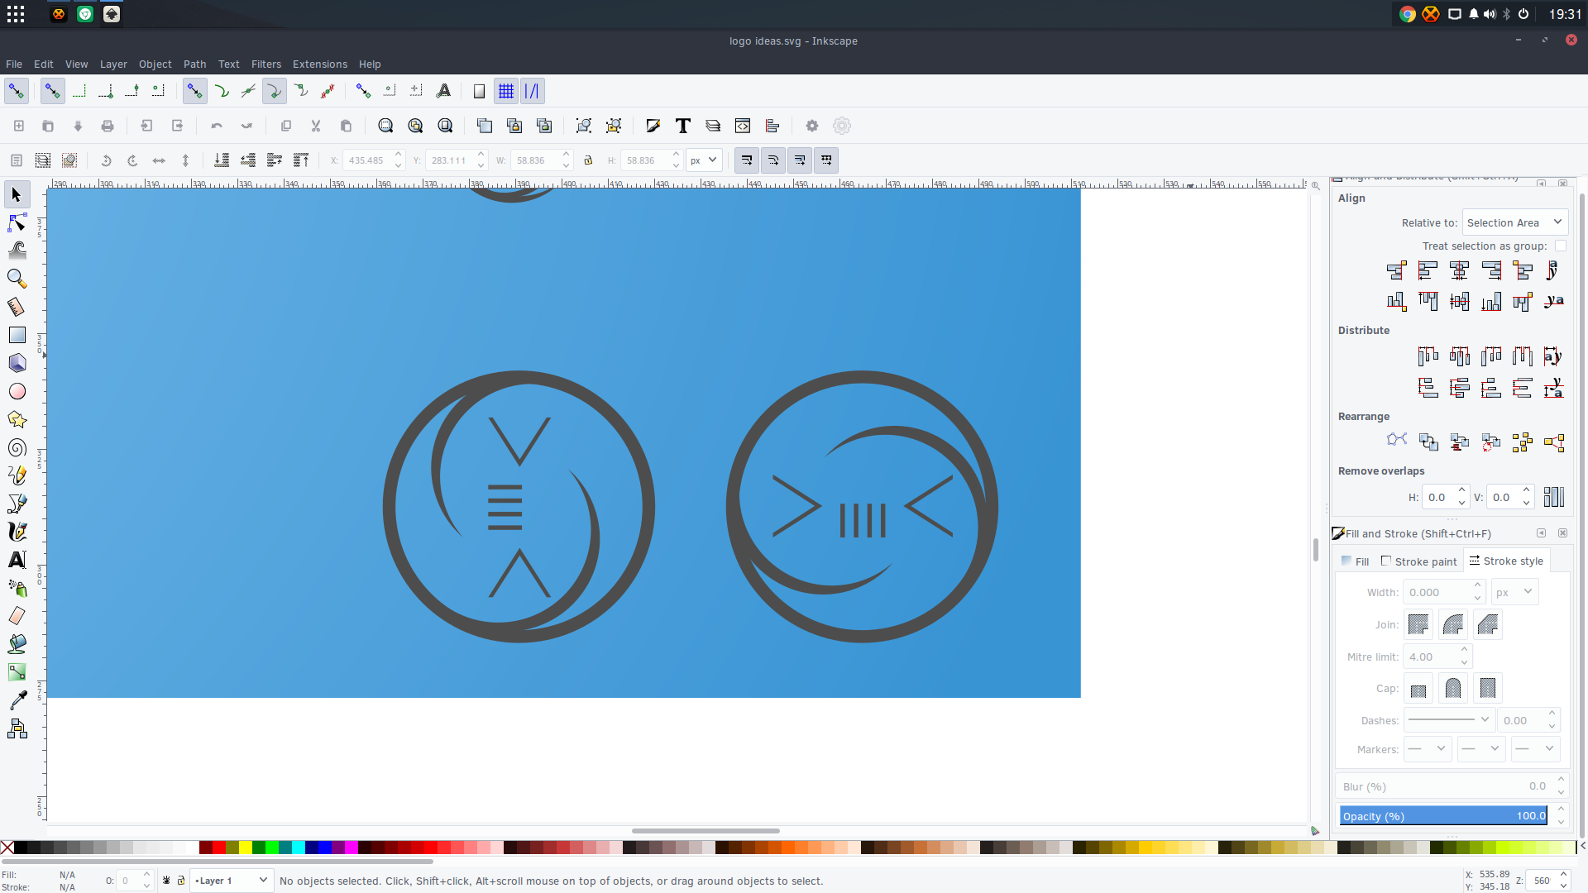Open the Extensions menu
Image resolution: width=1588 pixels, height=893 pixels.
(x=320, y=64)
